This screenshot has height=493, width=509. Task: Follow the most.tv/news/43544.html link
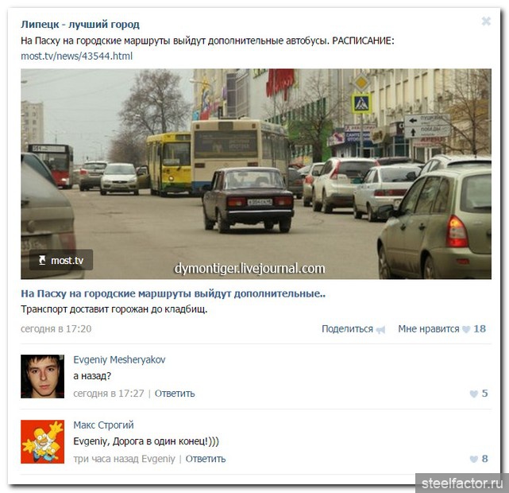[x=76, y=56]
